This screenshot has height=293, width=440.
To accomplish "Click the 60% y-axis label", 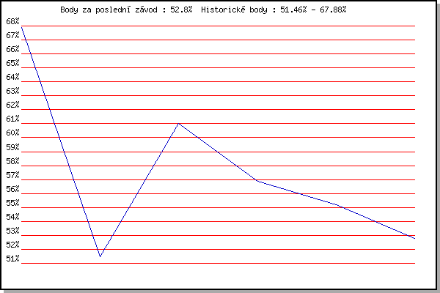I will point(12,133).
